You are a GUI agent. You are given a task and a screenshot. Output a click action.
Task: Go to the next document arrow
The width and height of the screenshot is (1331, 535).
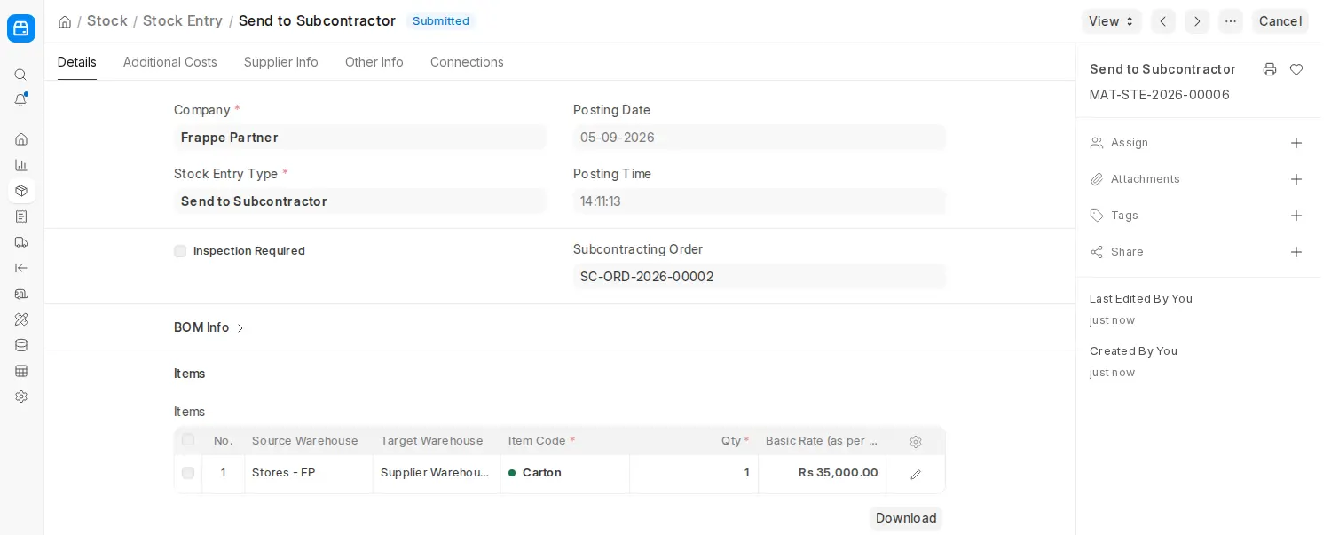[1197, 21]
